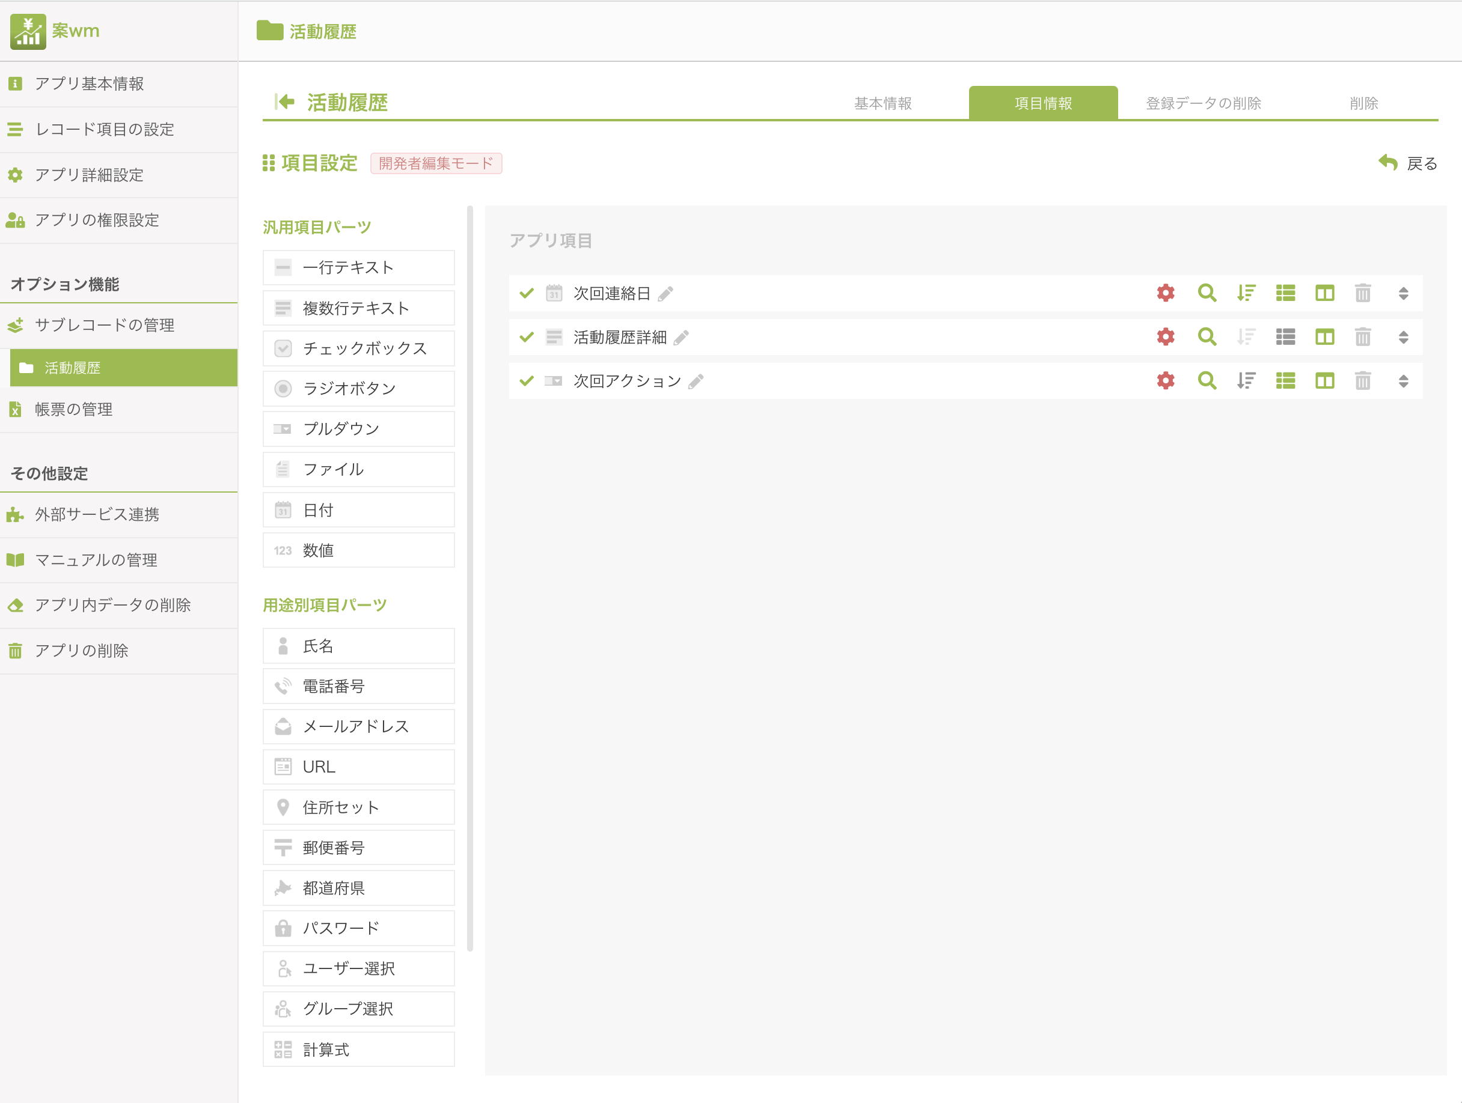Toggle column layout icon for 次回連絡日
Image resolution: width=1462 pixels, height=1103 pixels.
pos(1324,293)
